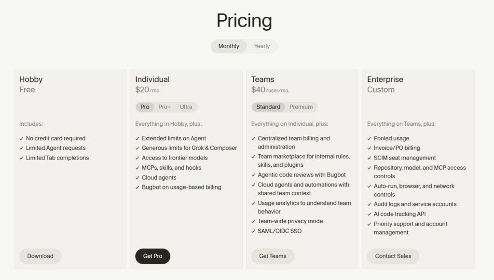Click the Get Pro button

pos(153,256)
